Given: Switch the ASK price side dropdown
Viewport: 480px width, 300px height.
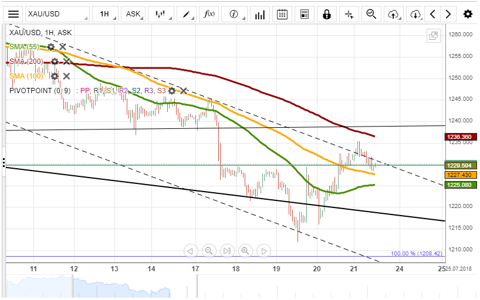Looking at the screenshot, I should (x=133, y=14).
